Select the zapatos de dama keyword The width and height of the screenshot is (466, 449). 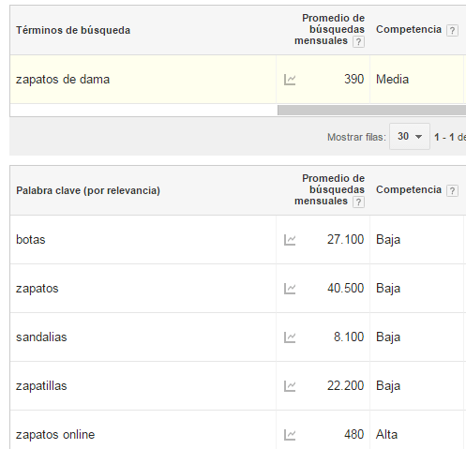[x=63, y=80]
